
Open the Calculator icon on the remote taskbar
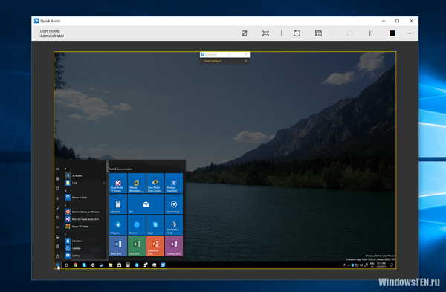tap(128, 265)
